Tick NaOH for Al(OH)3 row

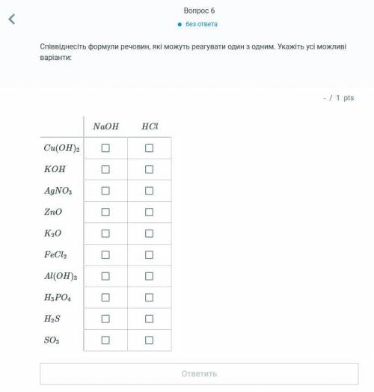click(x=105, y=276)
